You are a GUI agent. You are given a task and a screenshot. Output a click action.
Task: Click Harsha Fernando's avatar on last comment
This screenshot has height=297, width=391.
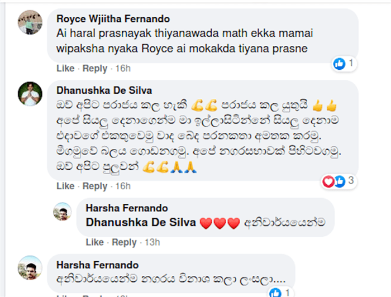[30, 267]
